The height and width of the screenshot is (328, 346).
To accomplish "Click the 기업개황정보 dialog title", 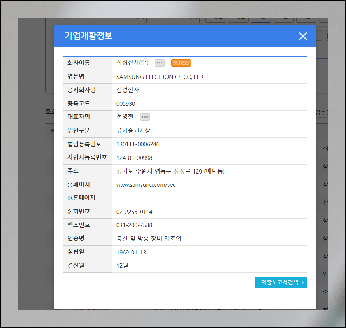I will 88,36.
